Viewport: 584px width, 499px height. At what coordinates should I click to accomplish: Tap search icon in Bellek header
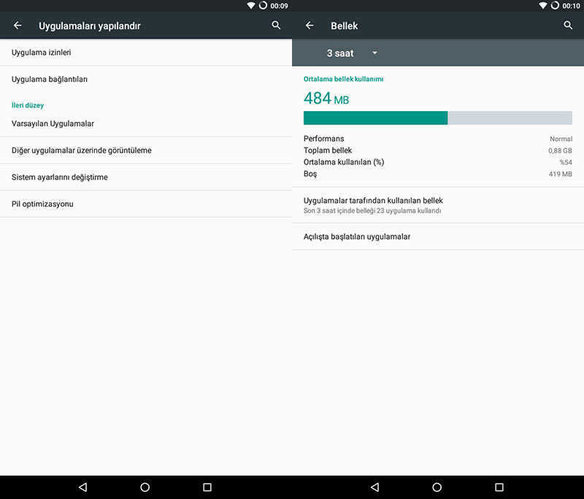coord(568,26)
